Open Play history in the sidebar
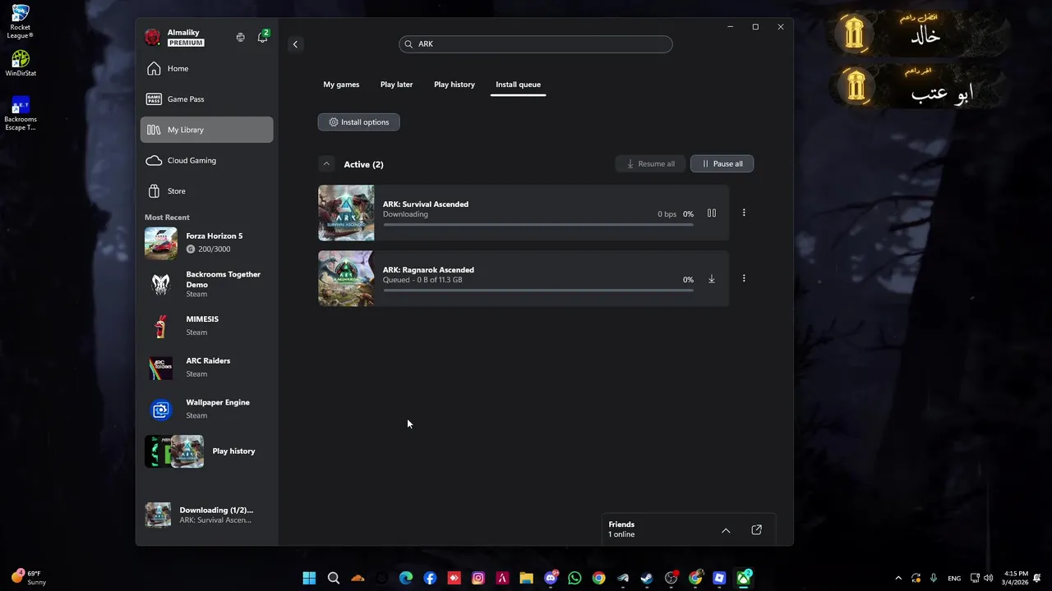1052x591 pixels. point(206,451)
